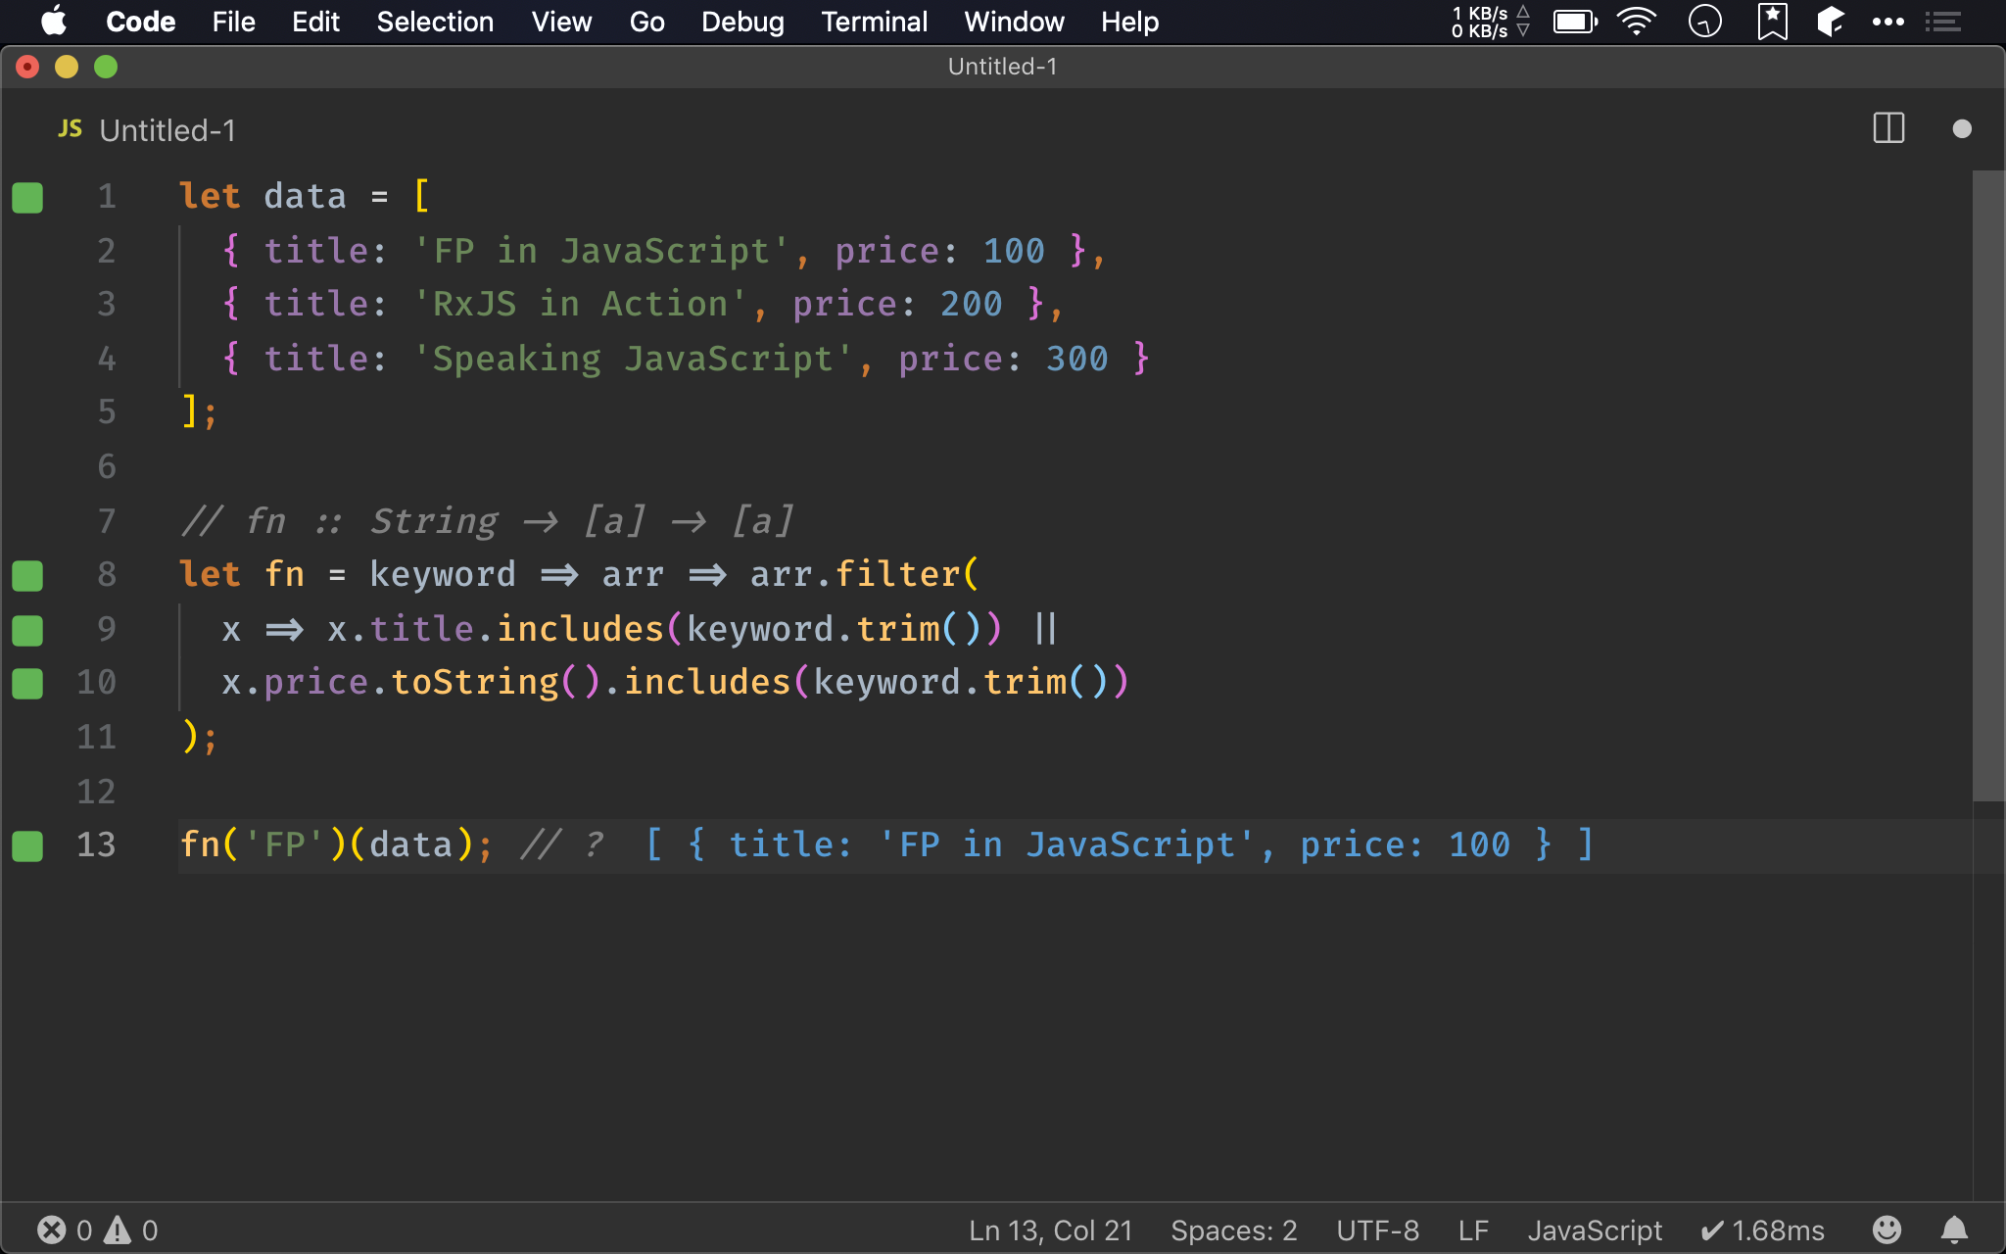Open the Apple menu
The height and width of the screenshot is (1254, 2006).
(x=55, y=22)
